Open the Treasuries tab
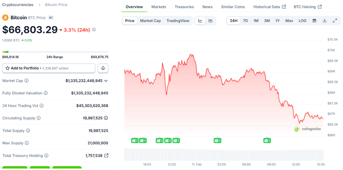 tap(184, 7)
